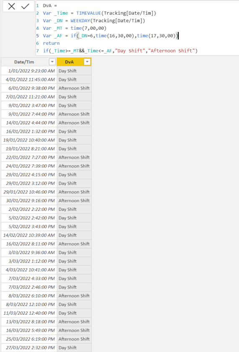Select cell 25/03/2022 6:19:00 PM
Image resolution: width=239 pixels, height=352 pixels.
(29, 339)
